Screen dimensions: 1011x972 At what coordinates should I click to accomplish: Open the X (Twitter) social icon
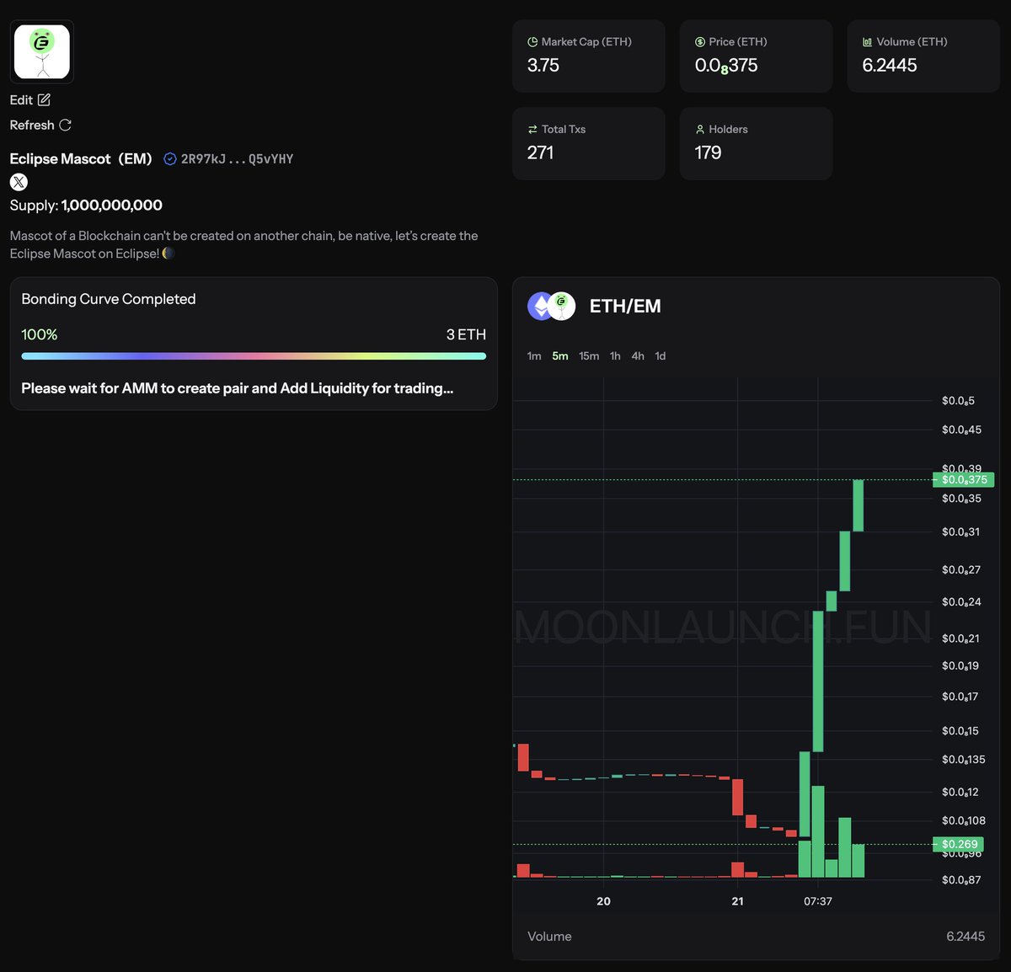(x=19, y=182)
